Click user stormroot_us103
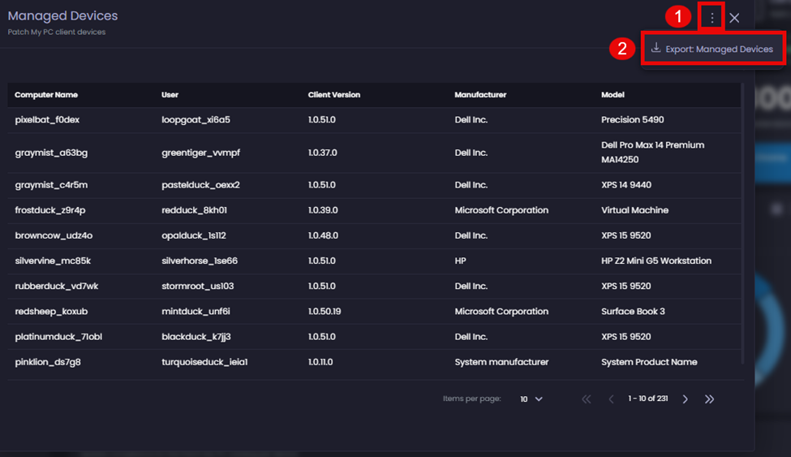 tap(198, 286)
